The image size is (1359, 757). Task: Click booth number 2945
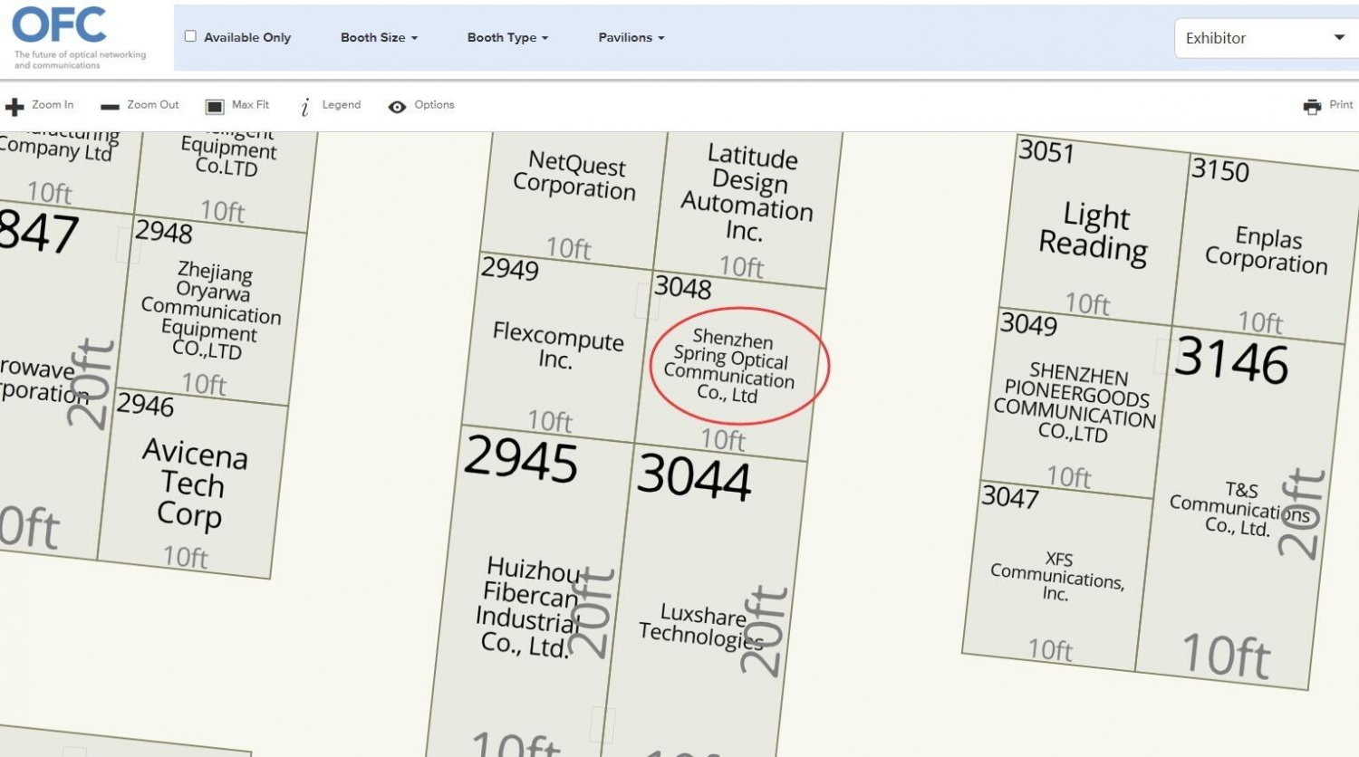(521, 460)
